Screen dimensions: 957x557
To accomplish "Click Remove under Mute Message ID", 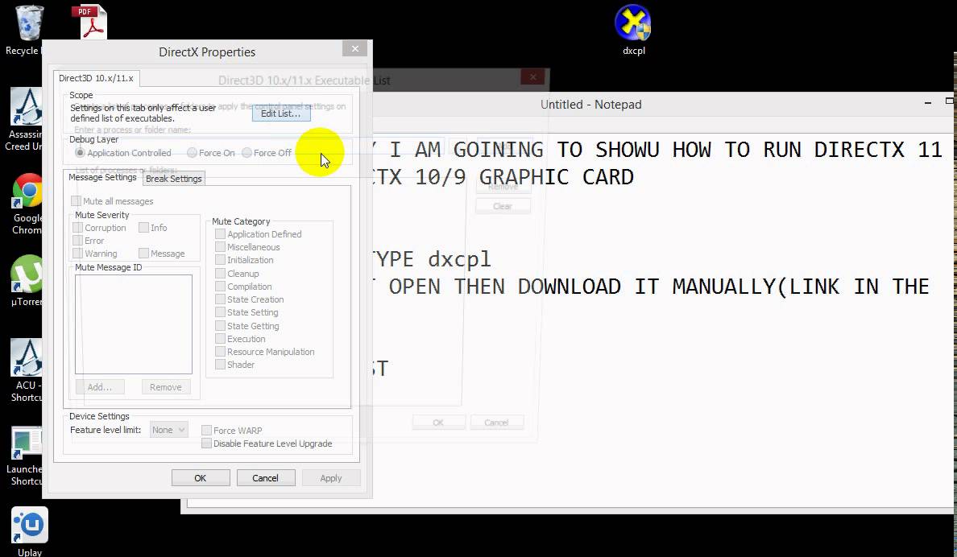I will click(165, 387).
